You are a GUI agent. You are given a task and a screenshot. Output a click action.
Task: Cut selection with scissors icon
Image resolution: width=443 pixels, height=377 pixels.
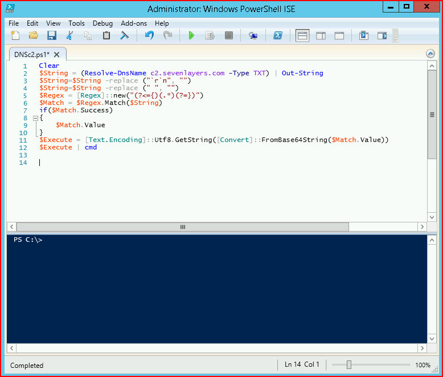point(70,36)
